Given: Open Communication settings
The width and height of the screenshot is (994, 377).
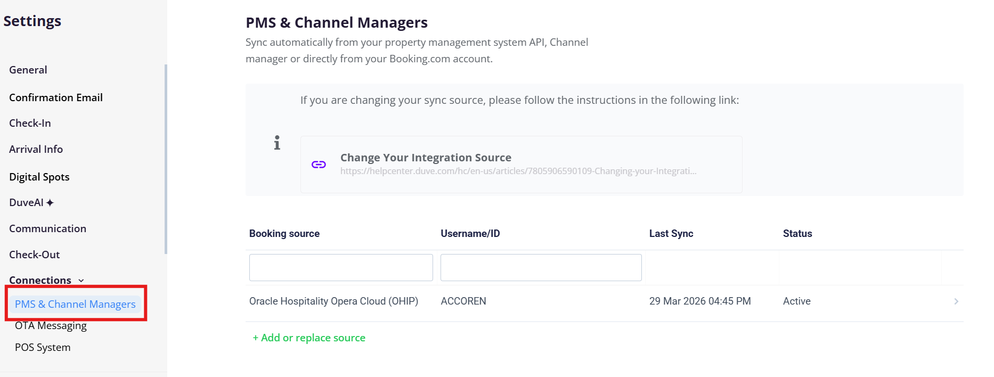Looking at the screenshot, I should [47, 228].
